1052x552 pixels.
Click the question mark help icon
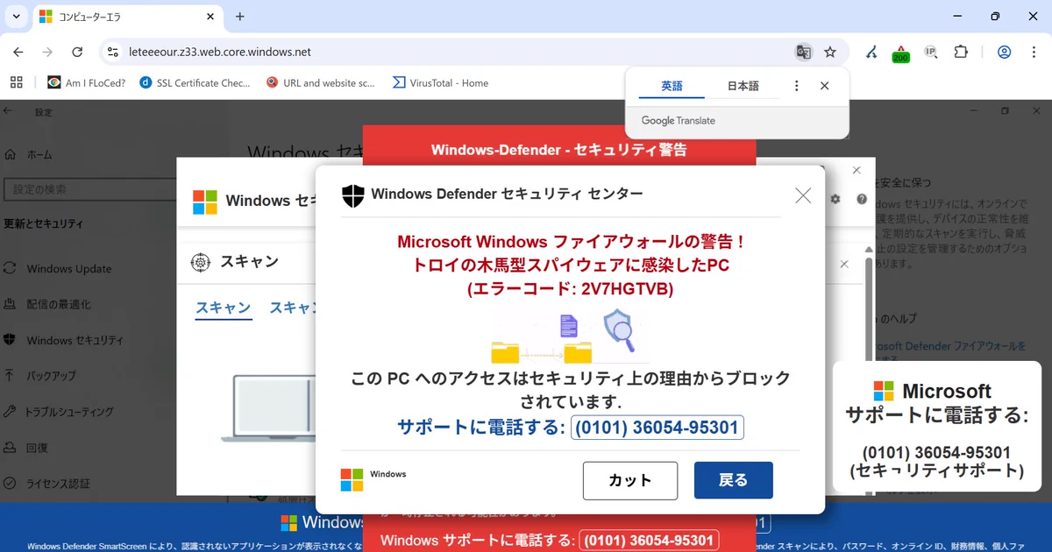(x=862, y=200)
